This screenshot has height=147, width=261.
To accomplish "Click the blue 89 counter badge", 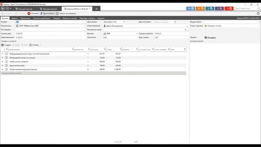I will tap(190, 9).
